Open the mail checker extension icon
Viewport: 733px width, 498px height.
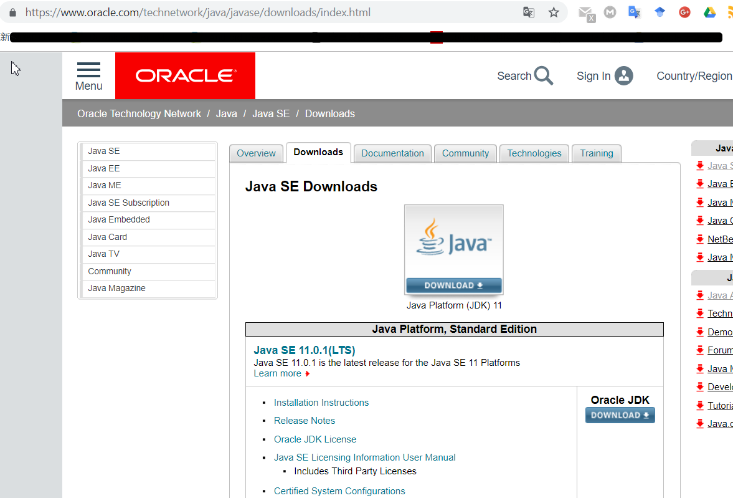(586, 14)
